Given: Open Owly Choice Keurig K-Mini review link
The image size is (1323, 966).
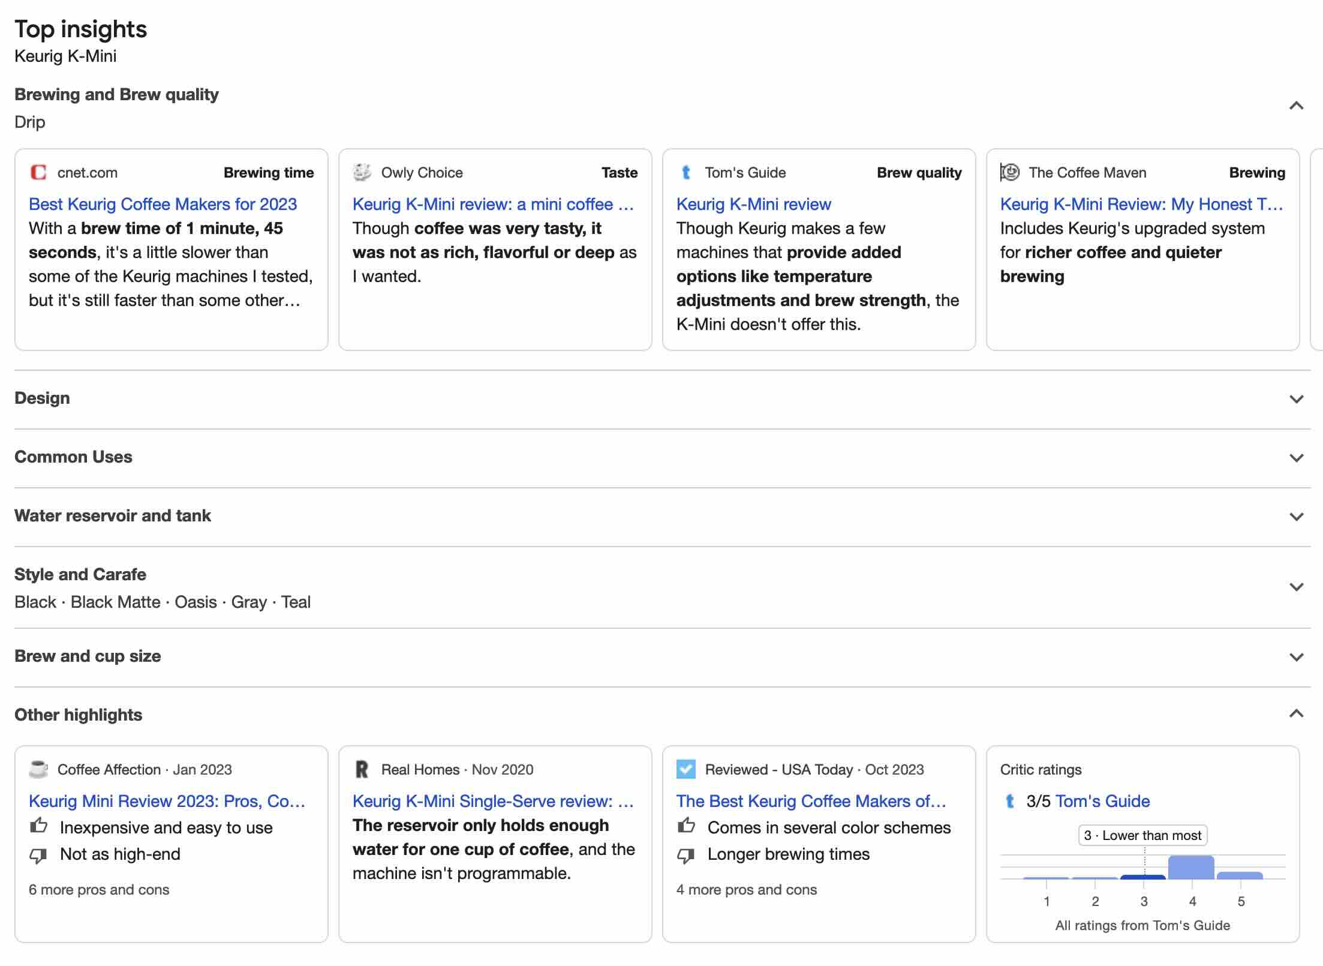Looking at the screenshot, I should click(493, 204).
